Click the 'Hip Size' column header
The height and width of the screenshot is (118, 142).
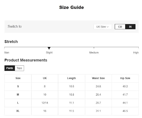[125, 78]
